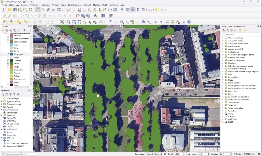The image size is (262, 156).
Task: Click the Zoom Out magnifier
Action: pyautogui.click(x=53, y=10)
